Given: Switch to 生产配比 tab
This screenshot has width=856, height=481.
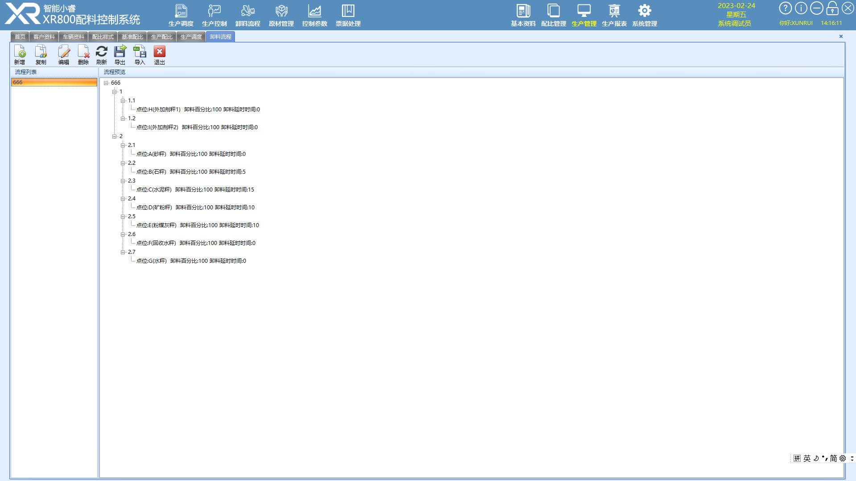Looking at the screenshot, I should [161, 37].
